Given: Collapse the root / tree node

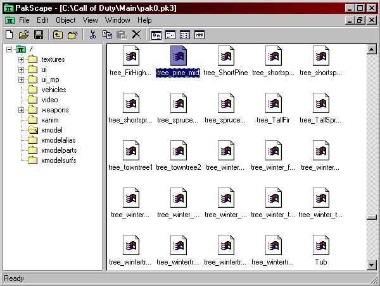Looking at the screenshot, I should pos(9,49).
